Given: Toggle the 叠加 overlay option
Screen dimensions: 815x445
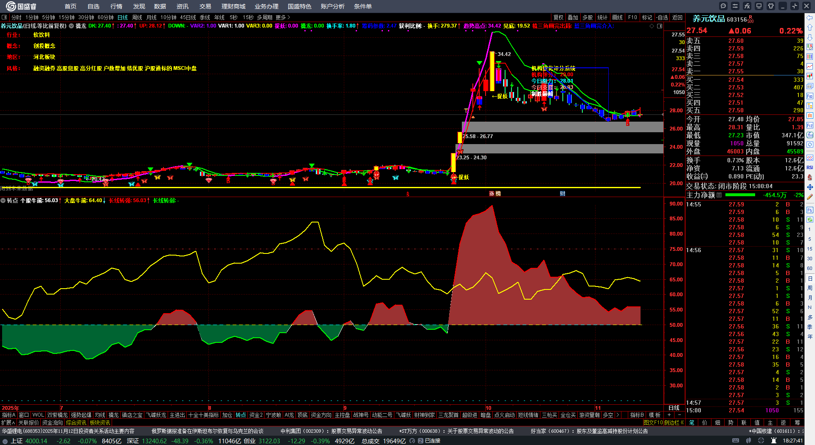Looking at the screenshot, I should 573,17.
